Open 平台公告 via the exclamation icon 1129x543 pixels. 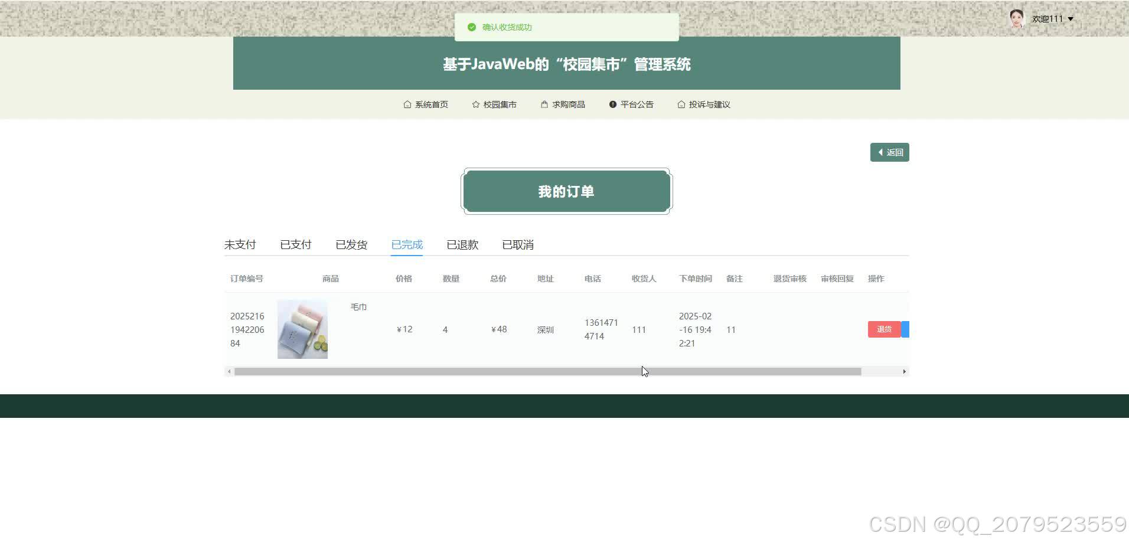pos(612,104)
